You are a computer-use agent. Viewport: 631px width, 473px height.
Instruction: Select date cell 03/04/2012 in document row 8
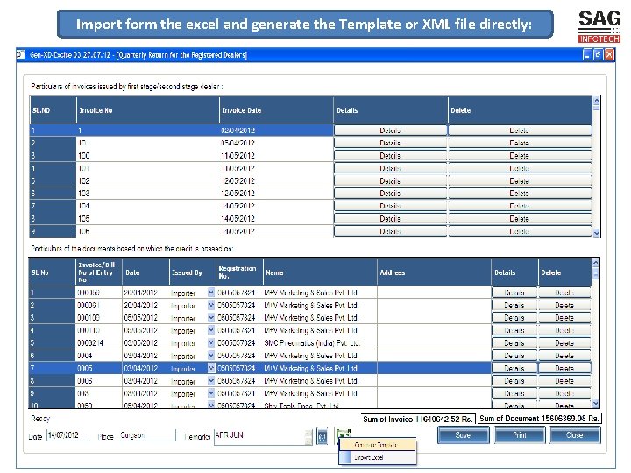point(145,381)
